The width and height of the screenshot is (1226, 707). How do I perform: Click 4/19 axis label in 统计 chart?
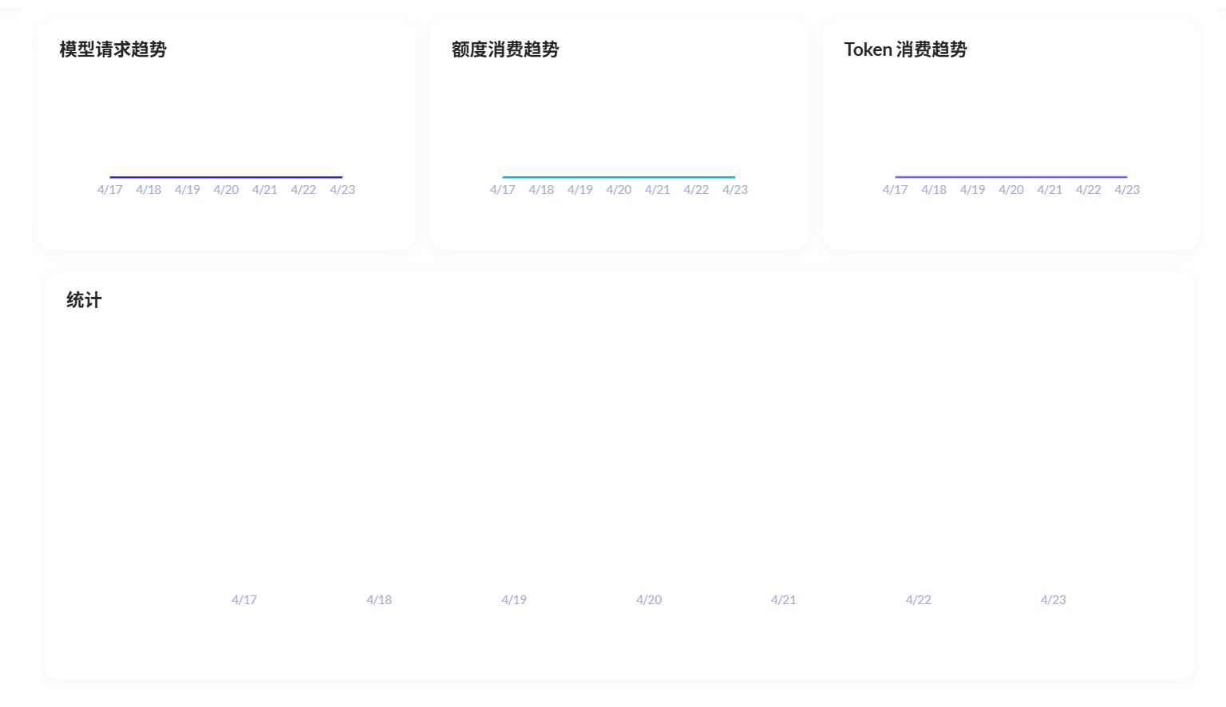(x=514, y=600)
